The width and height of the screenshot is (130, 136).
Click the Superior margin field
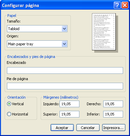coord(69,114)
